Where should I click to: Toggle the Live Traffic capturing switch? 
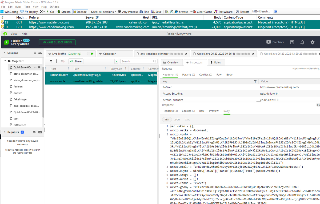[90, 54]
